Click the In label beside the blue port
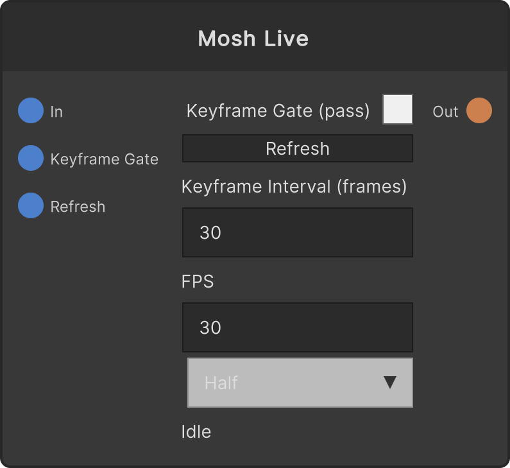The image size is (510, 468). pyautogui.click(x=56, y=112)
